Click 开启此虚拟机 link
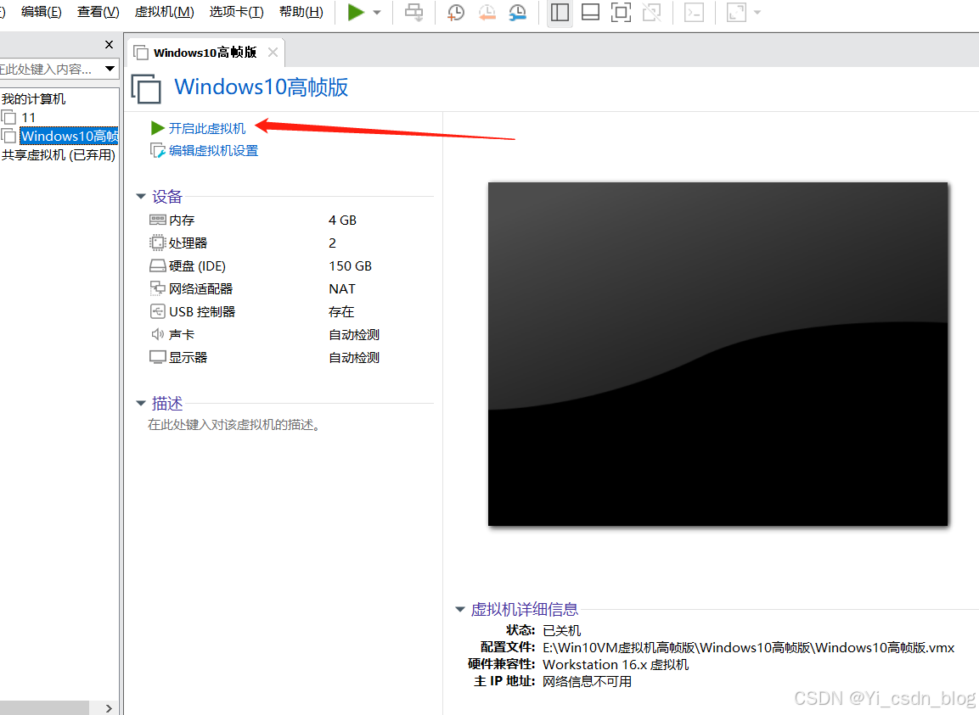979x715 pixels. [207, 128]
